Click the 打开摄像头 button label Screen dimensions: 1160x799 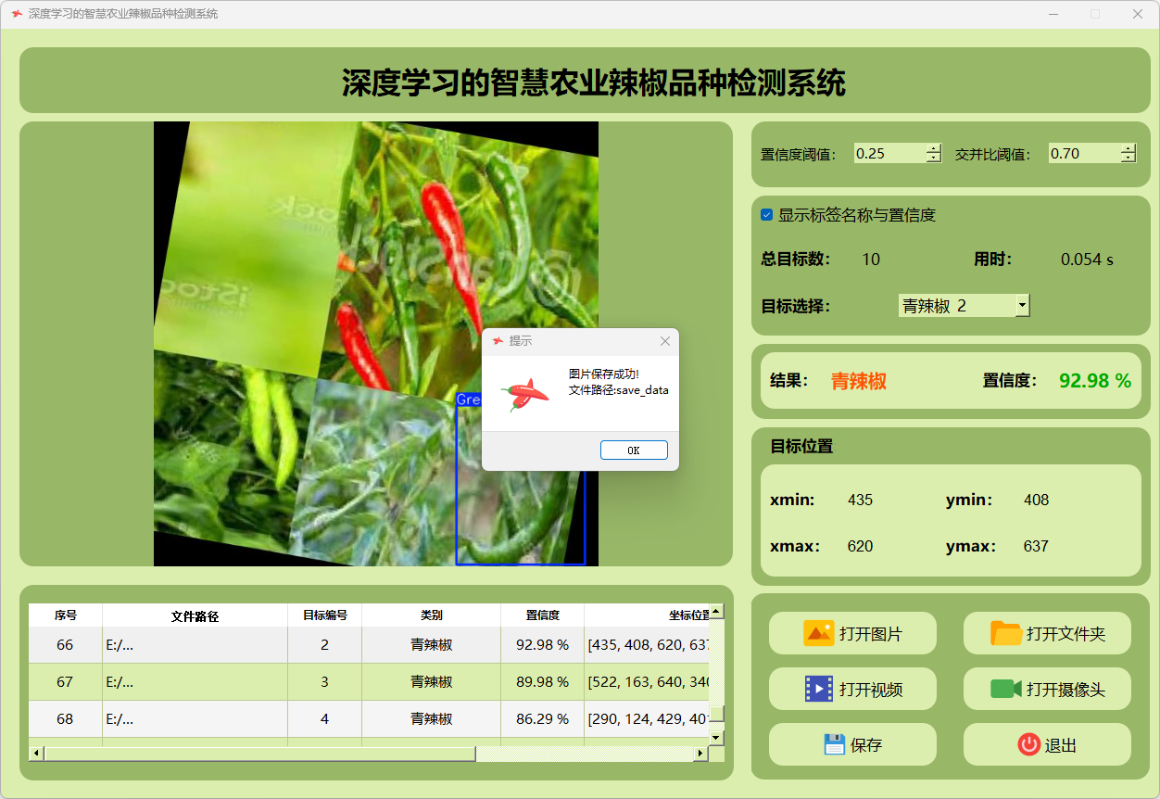1065,690
